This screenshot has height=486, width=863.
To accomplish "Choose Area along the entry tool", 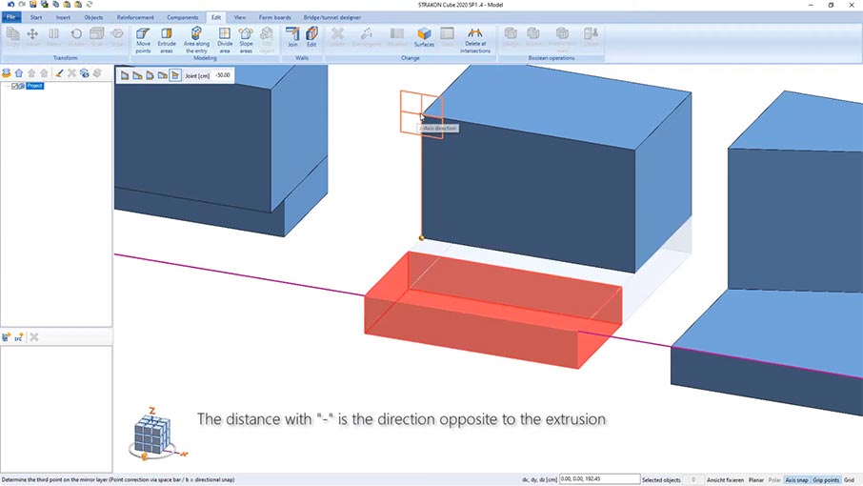I will click(196, 40).
